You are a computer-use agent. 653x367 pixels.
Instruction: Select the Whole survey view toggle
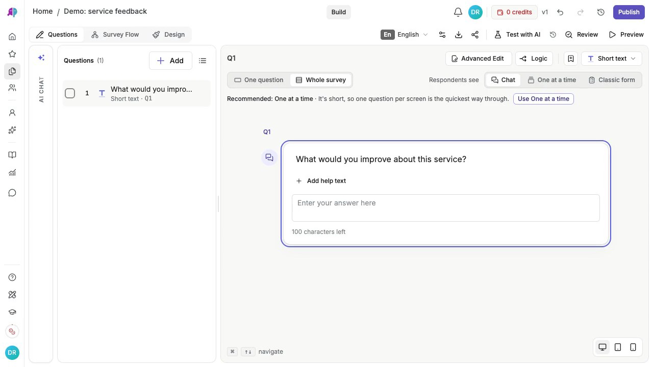(321, 80)
